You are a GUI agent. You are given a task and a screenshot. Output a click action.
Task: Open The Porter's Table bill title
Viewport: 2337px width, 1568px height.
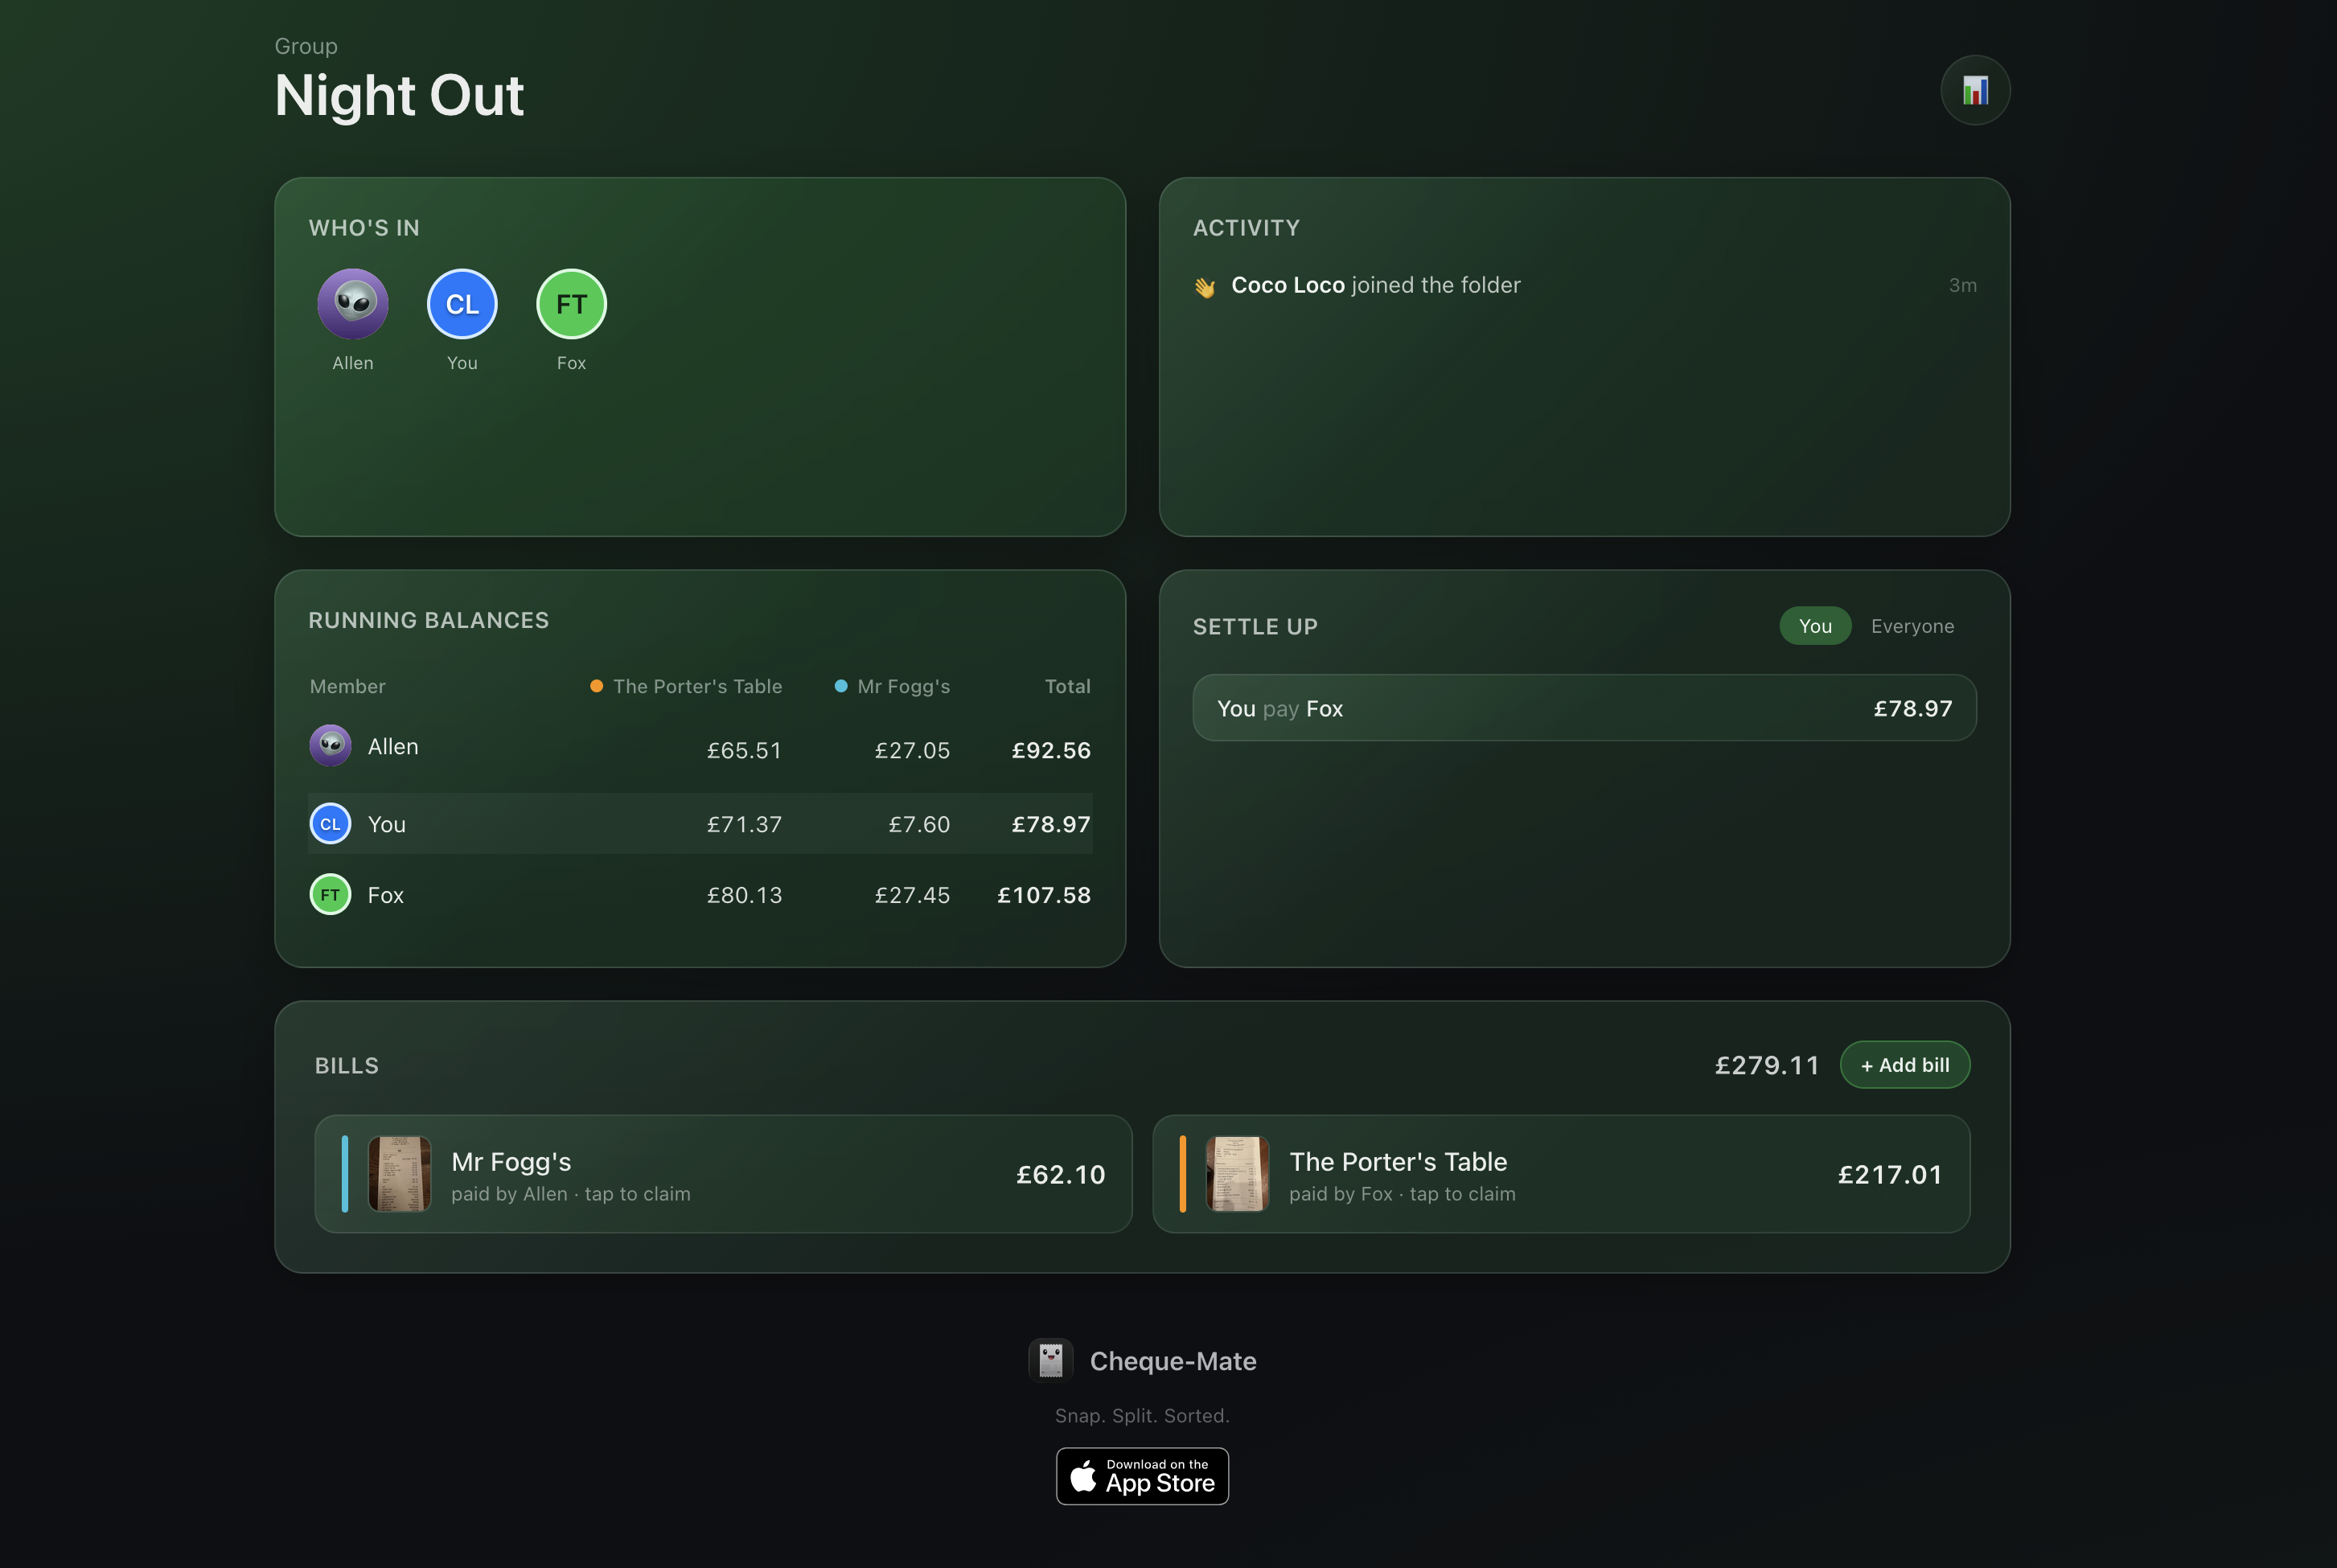click(x=1398, y=1162)
